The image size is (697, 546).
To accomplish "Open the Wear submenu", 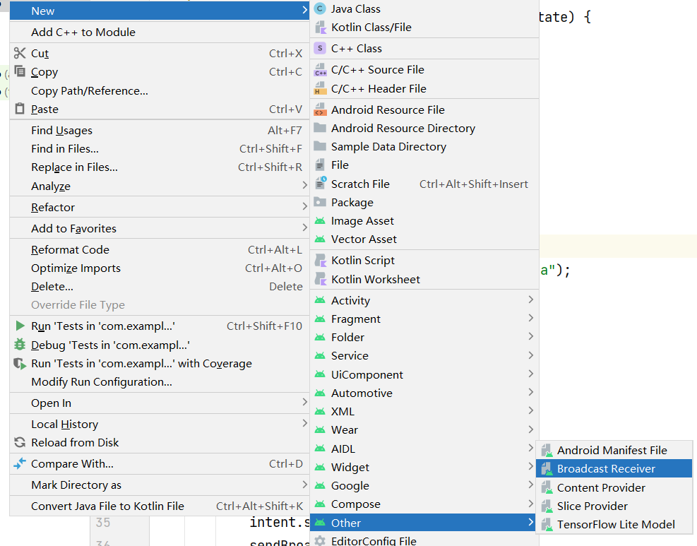I will tap(424, 430).
